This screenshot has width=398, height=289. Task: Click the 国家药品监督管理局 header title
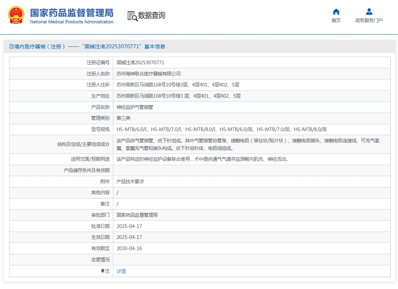click(x=72, y=13)
